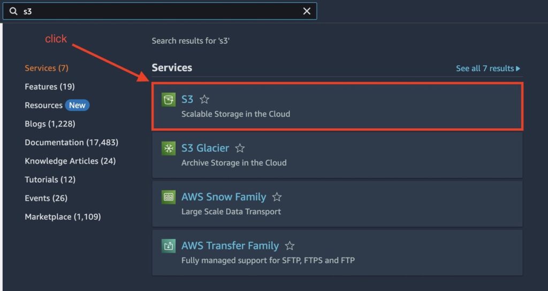Favorite S3 Glacier with the star

point(240,148)
